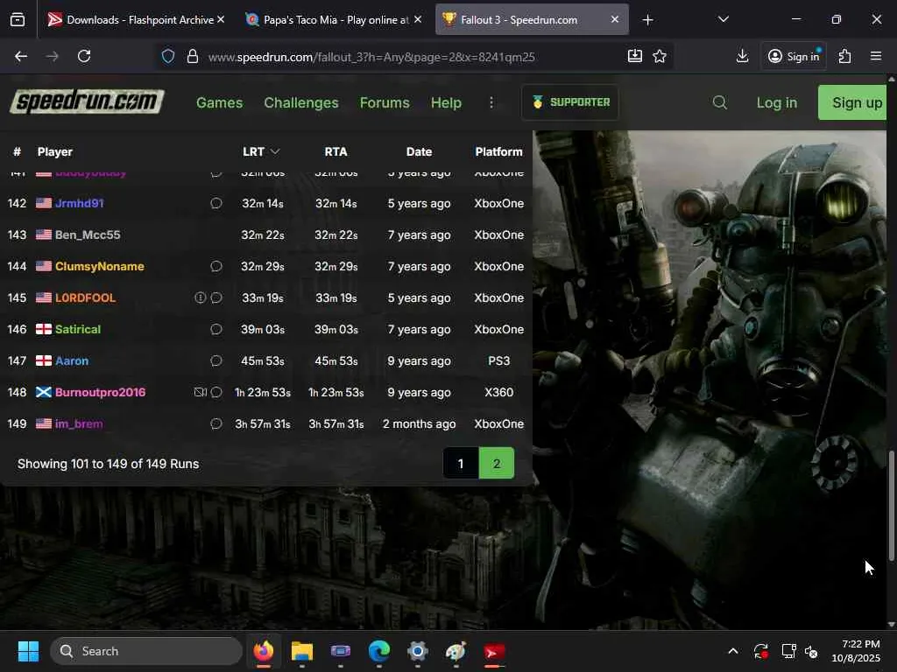Click Aaron's 45m 53s LRT time
Image resolution: width=897 pixels, height=672 pixels.
(263, 360)
